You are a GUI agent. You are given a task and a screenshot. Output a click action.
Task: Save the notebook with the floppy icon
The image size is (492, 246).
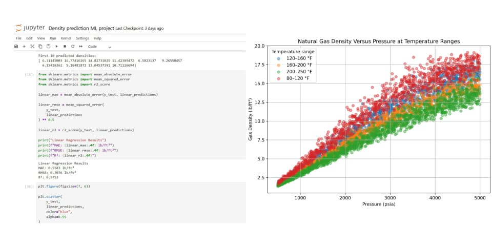pyautogui.click(x=16, y=47)
